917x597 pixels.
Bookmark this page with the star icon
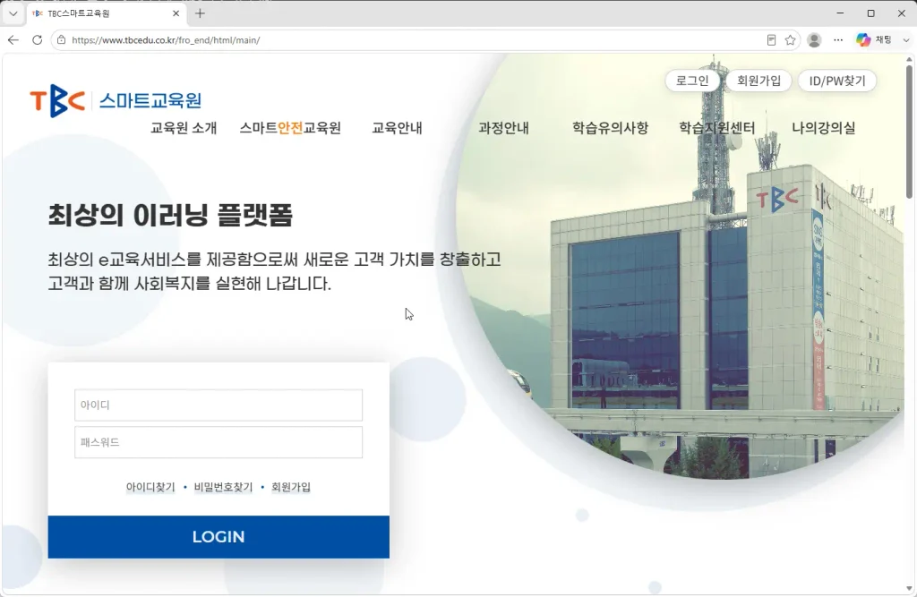point(790,39)
